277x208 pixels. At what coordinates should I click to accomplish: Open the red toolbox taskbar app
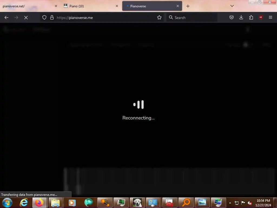[x=169, y=203]
